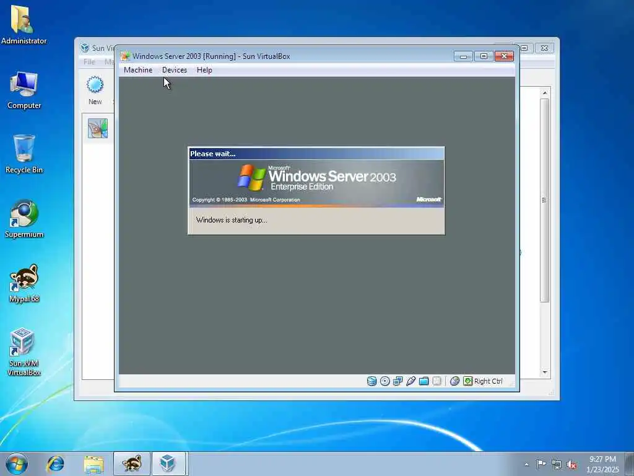Open the Devices menu
This screenshot has height=476, width=634.
click(x=174, y=70)
